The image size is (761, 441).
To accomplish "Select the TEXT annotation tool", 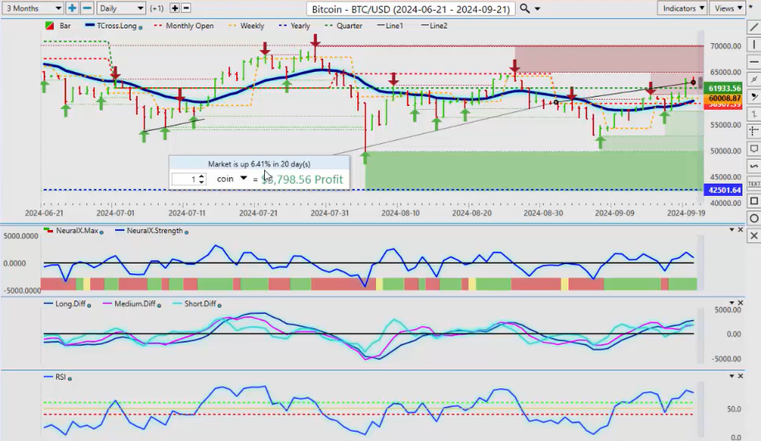I will tap(754, 184).
